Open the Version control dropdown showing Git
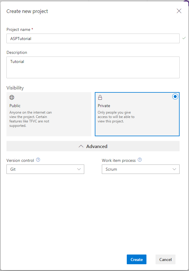Screen dimensions: 189x271 coord(45,169)
